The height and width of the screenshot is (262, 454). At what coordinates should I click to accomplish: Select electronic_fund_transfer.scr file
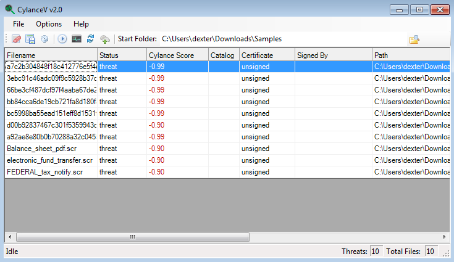(x=50, y=160)
